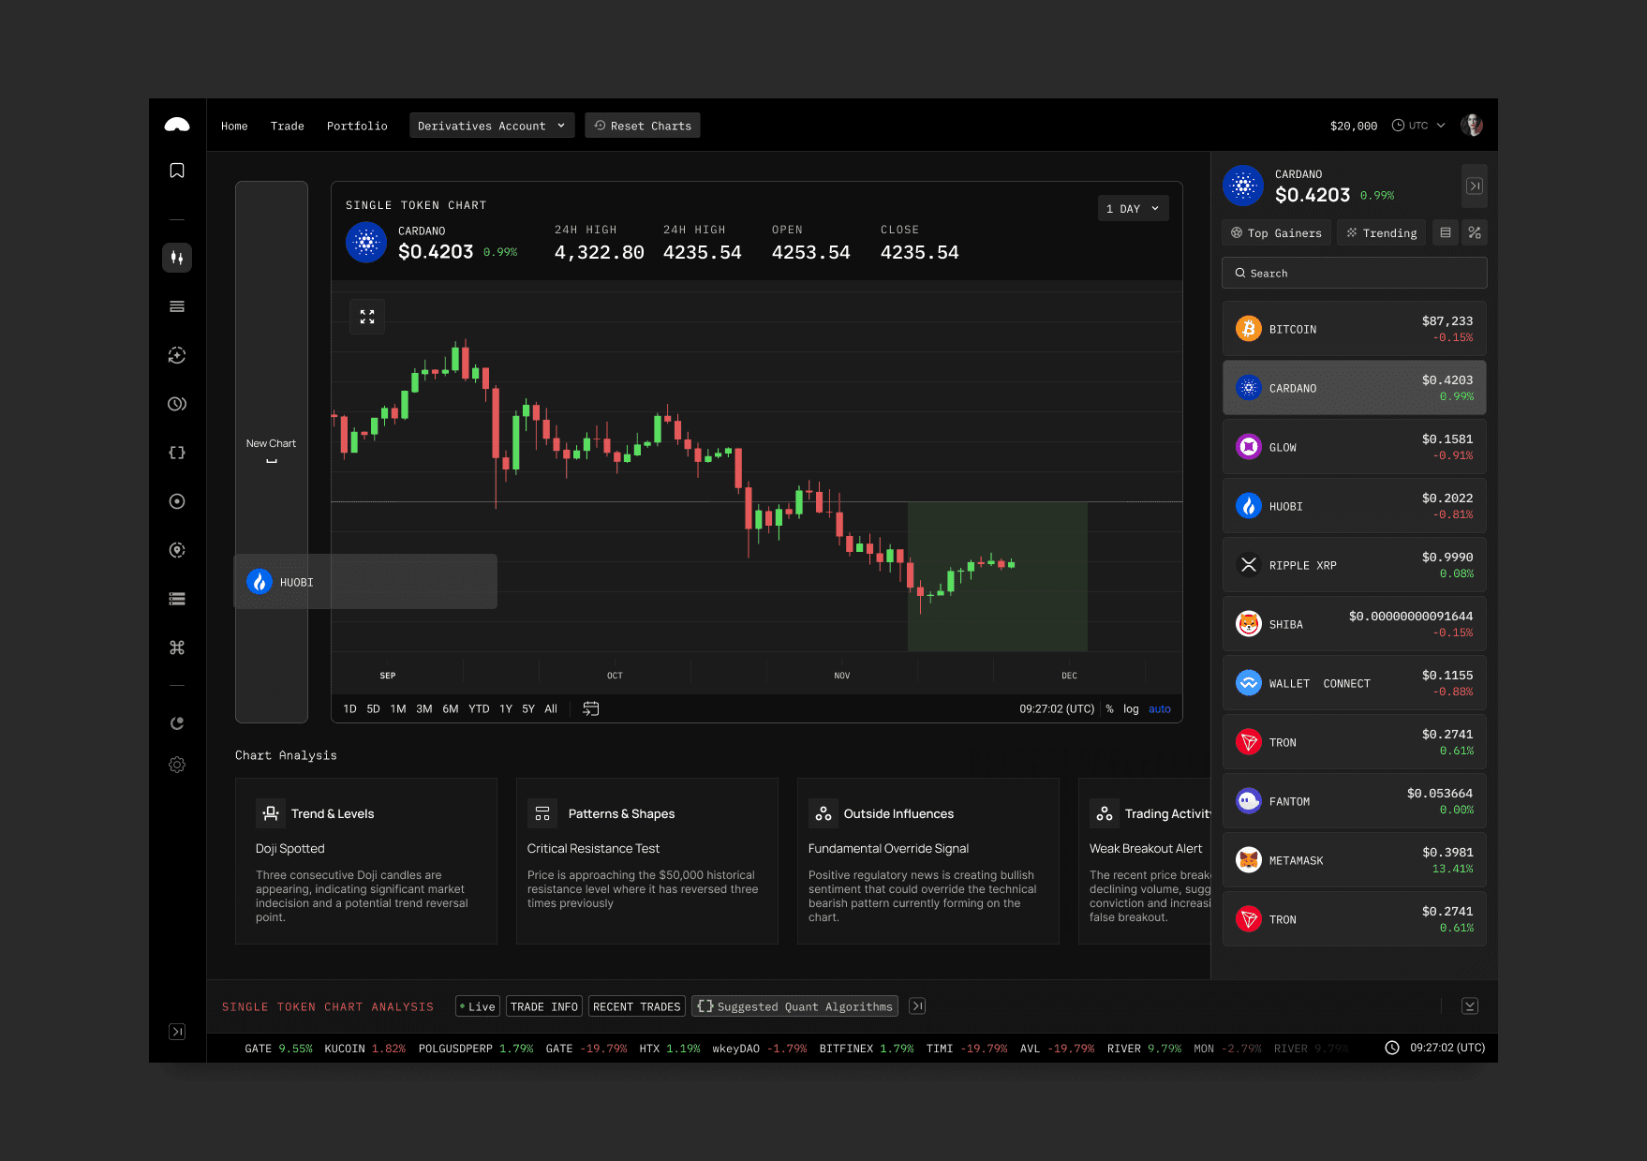Select BITCOIN in the token list
Image resolution: width=1647 pixels, height=1161 pixels.
[x=1355, y=329]
